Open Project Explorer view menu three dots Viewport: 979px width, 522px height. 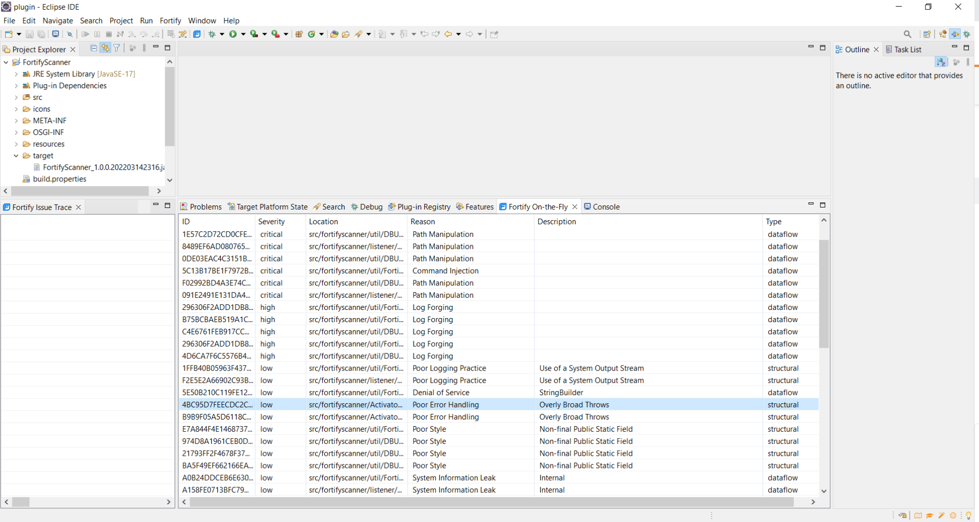pos(144,48)
